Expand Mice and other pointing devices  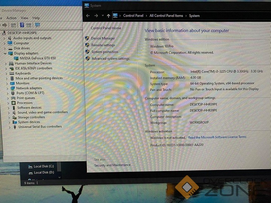7,79
